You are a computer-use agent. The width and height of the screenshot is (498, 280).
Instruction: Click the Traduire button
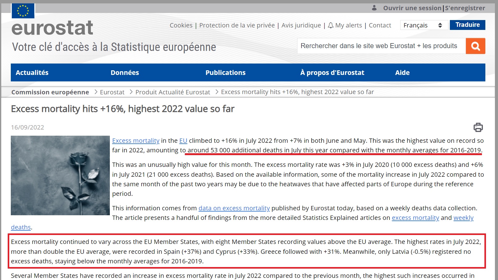[x=467, y=25]
